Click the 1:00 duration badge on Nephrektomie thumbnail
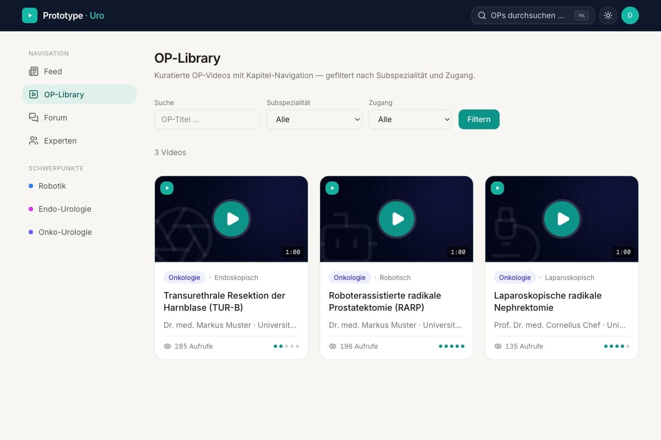The image size is (661, 440). click(623, 252)
